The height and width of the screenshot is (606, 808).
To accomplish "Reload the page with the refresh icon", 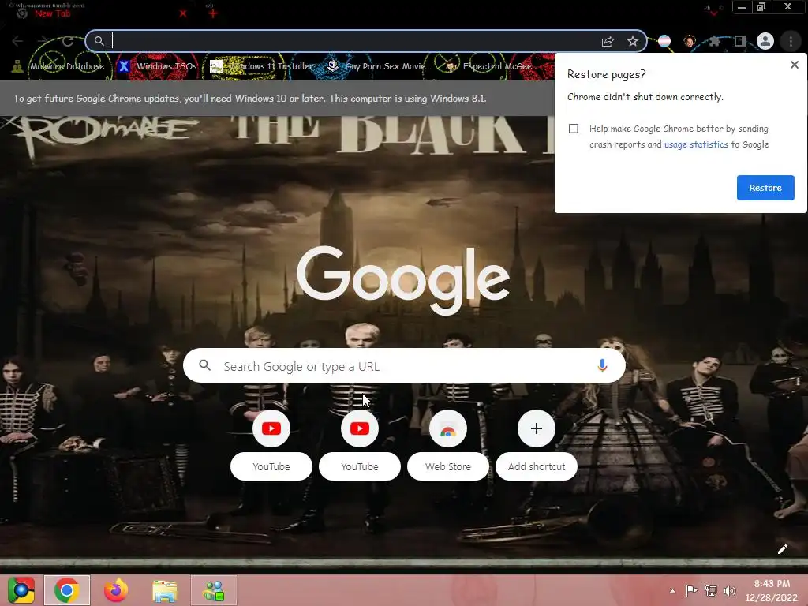I will coord(68,41).
